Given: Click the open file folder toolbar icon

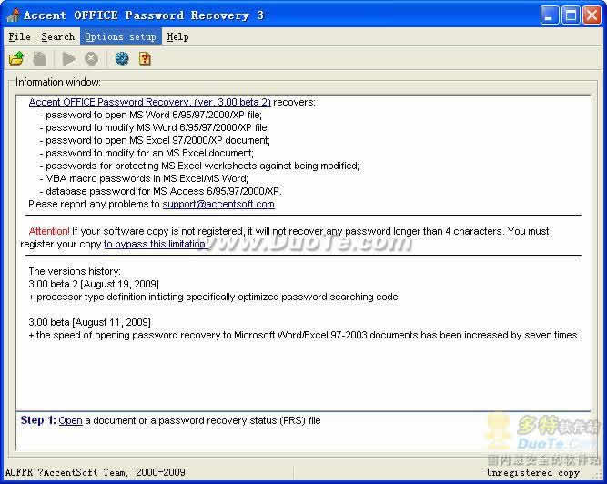Looking at the screenshot, I should click(16, 59).
